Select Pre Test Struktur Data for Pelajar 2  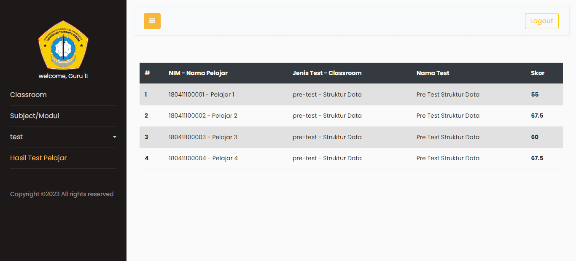tap(448, 115)
